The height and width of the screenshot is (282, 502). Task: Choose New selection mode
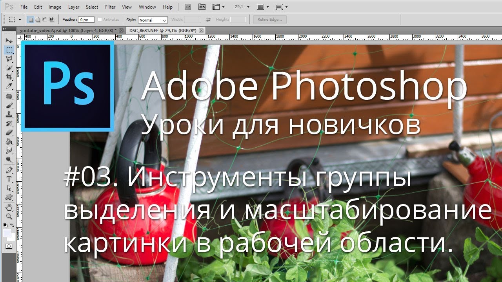coord(31,19)
